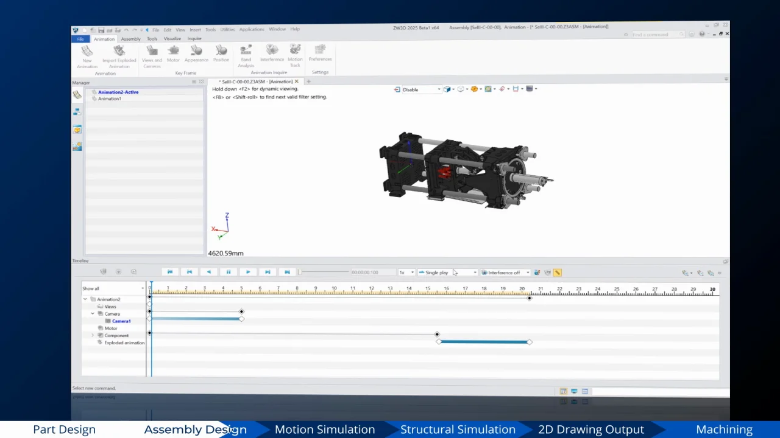
Task: Open animation Preferences settings
Action: [320, 53]
